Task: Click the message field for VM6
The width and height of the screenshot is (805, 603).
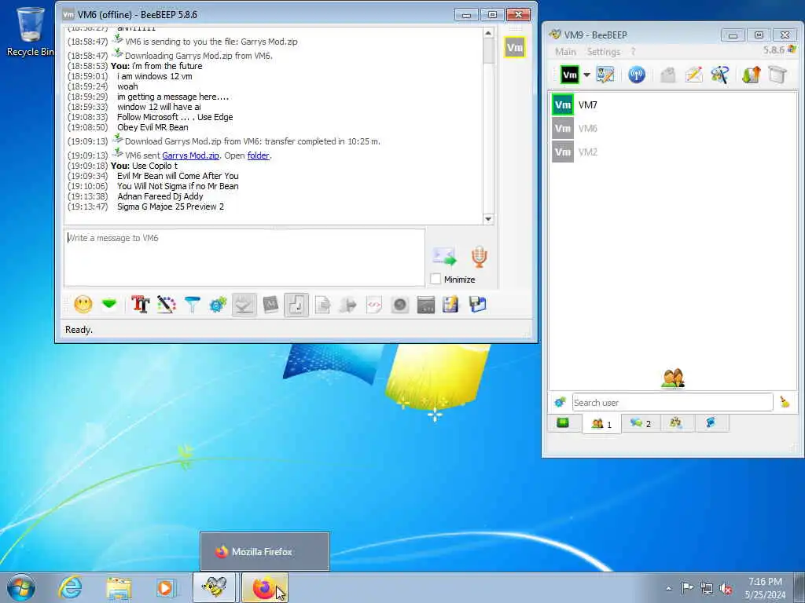Action: 244,257
